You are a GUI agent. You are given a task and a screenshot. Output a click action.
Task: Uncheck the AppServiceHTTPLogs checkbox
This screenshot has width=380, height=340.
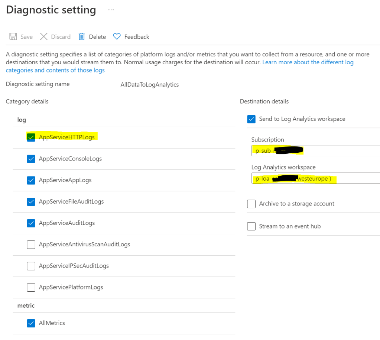pos(31,137)
